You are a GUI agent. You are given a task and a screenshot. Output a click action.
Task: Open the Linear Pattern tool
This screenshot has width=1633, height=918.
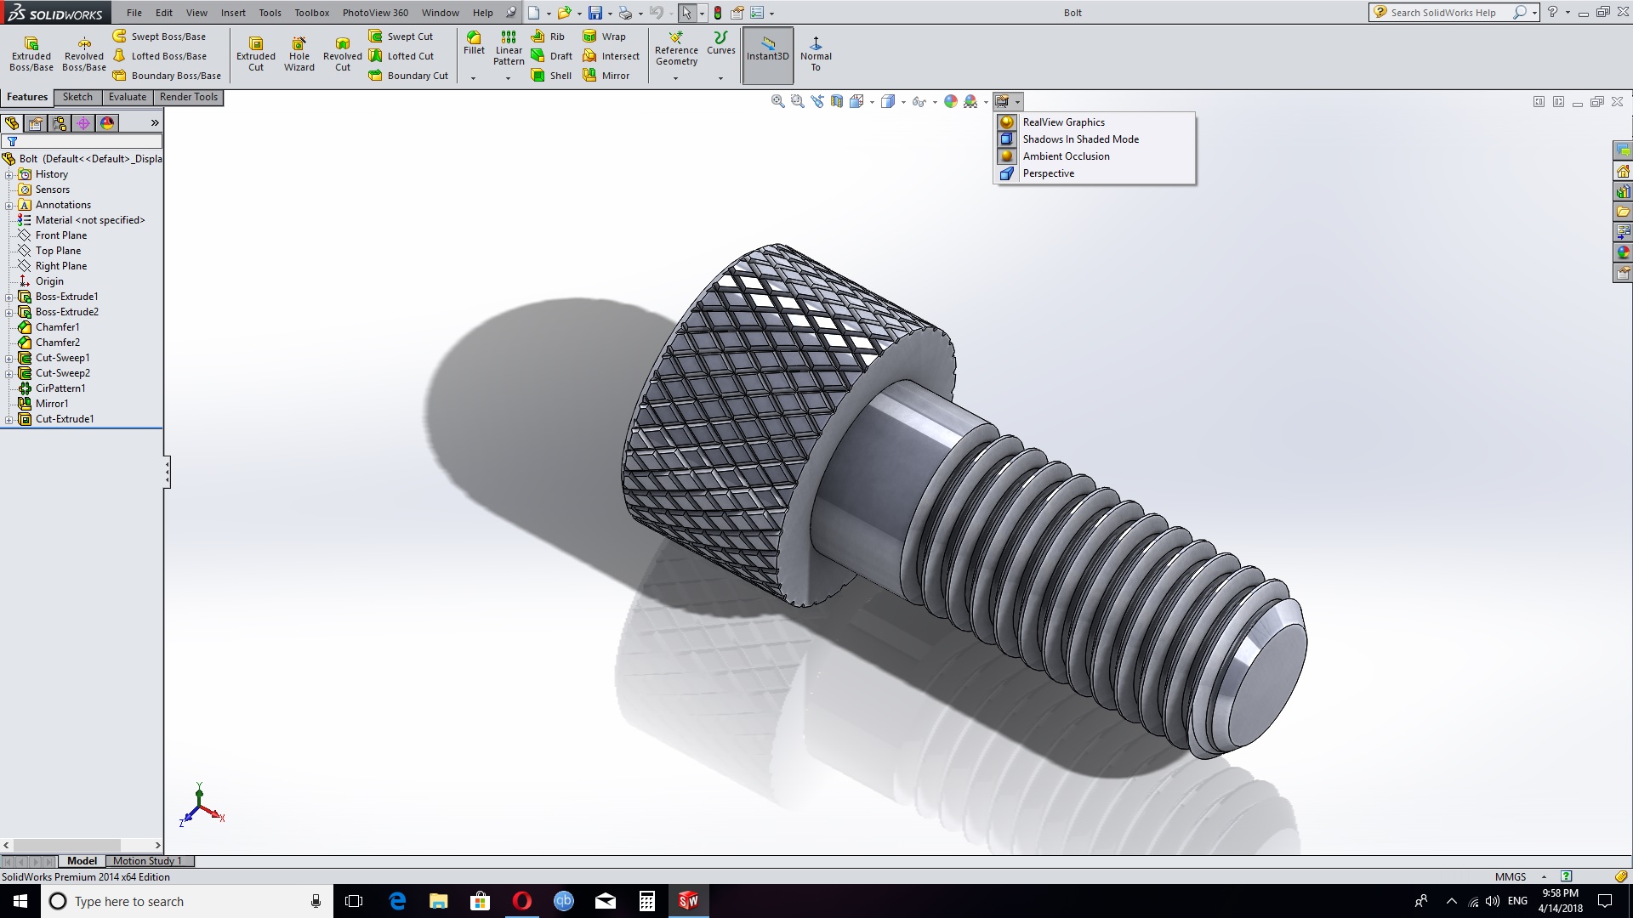pyautogui.click(x=509, y=48)
